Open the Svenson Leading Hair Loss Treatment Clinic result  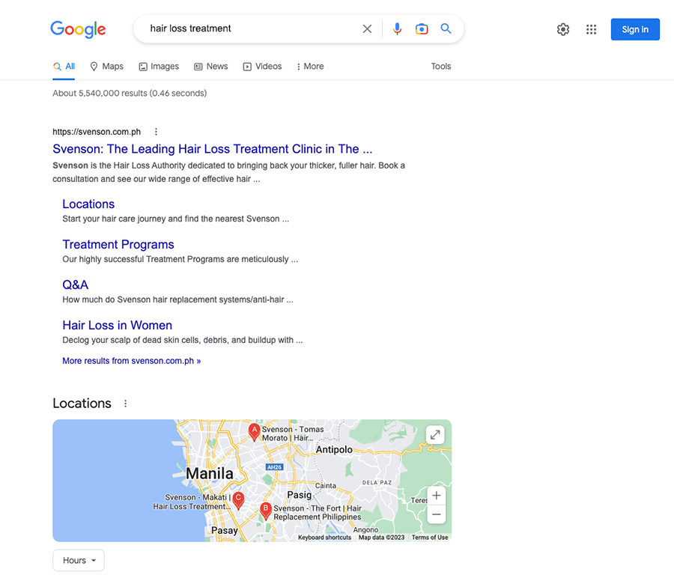[x=213, y=149]
